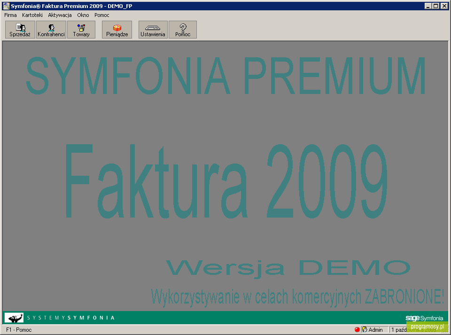451x335 pixels.
Task: Click the Systemy Symfonia logo icon
Action: click(x=14, y=318)
